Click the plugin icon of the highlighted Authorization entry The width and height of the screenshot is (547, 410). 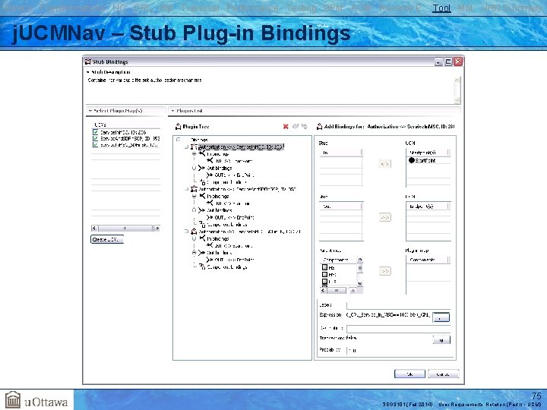point(194,147)
